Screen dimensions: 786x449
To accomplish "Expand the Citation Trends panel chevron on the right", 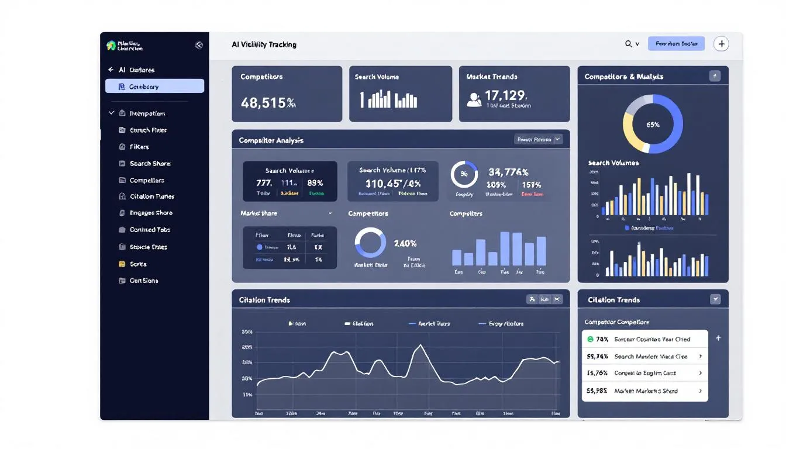I will click(715, 299).
